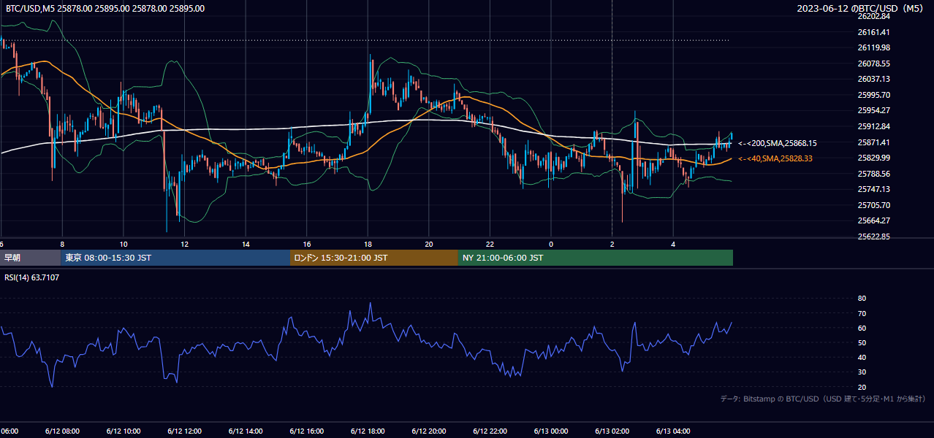
Task: Select the 東京 08:00-15:30 JST session bar
Action: pos(175,258)
